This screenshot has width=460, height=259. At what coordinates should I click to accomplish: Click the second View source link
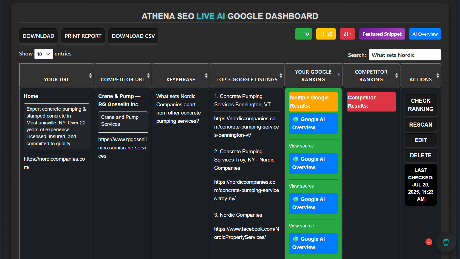pyautogui.click(x=301, y=186)
